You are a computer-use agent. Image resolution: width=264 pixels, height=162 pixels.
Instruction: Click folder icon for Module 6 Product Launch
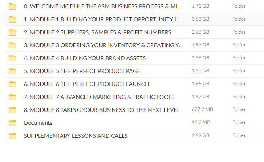[13, 84]
